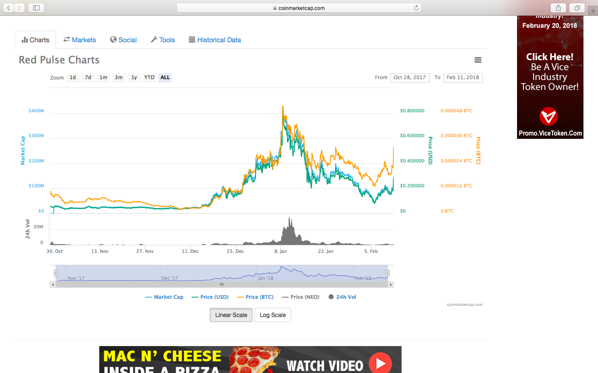
Task: Toggle 24h Vol series in legend
Action: click(342, 297)
